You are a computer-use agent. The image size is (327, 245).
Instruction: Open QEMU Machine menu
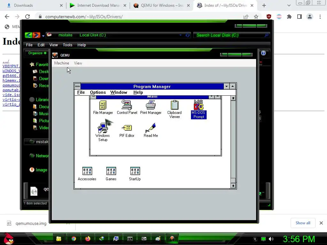click(62, 63)
